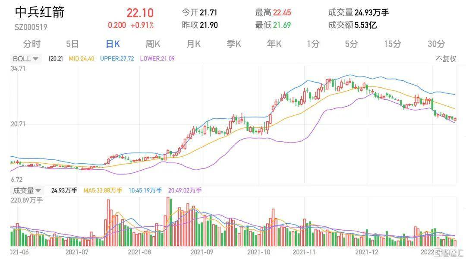Image resolution: width=466 pixels, height=260 pixels.
Task: Show the 季K quarterly chart
Action: tap(234, 44)
